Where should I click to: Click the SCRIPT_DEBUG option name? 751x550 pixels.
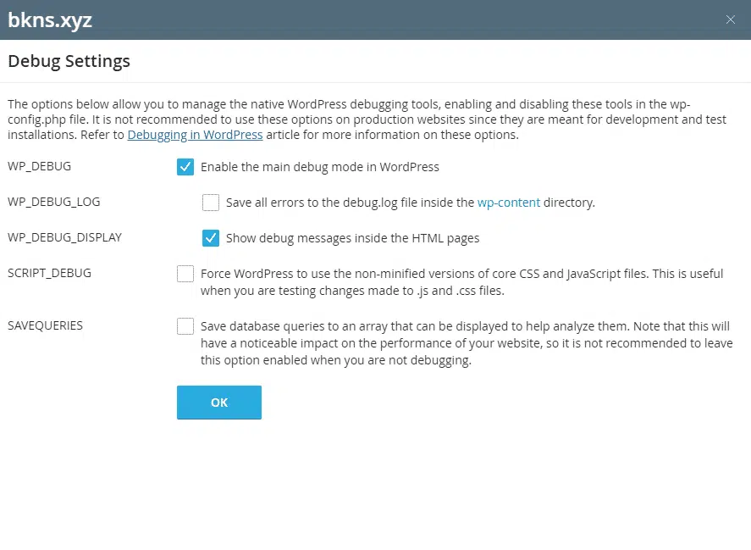pos(49,273)
